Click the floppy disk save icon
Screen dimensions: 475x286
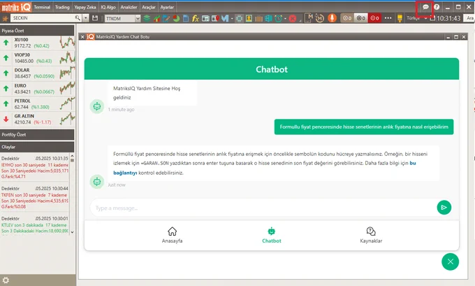click(x=95, y=18)
